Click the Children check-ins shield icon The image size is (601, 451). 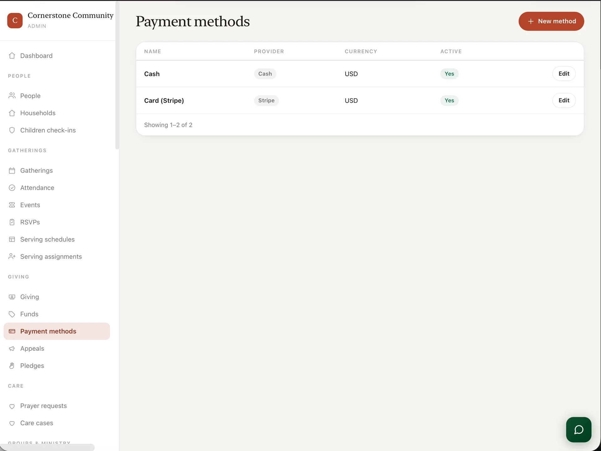12,130
